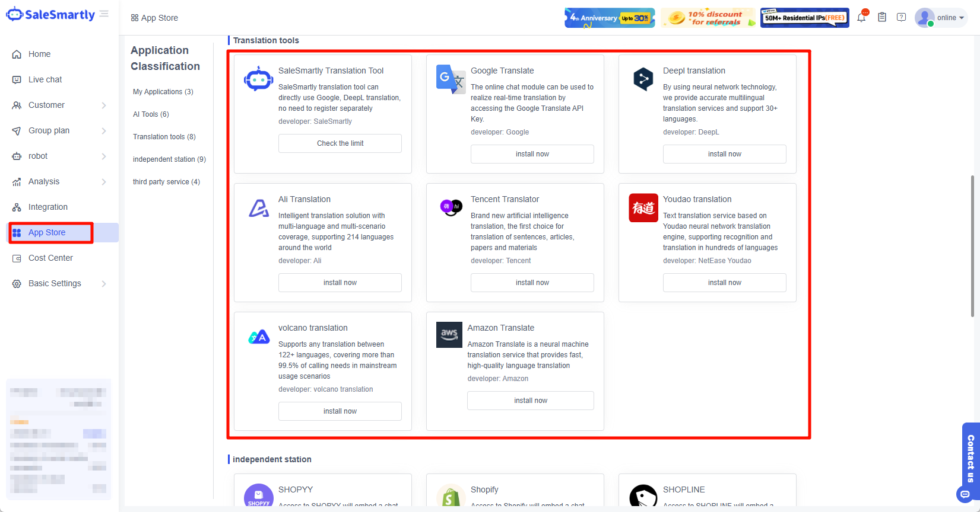
Task: Click the Deepl translation hexagon icon
Action: click(x=643, y=79)
